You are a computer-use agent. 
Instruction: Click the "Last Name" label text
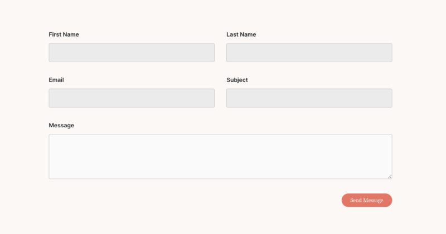coord(241,34)
